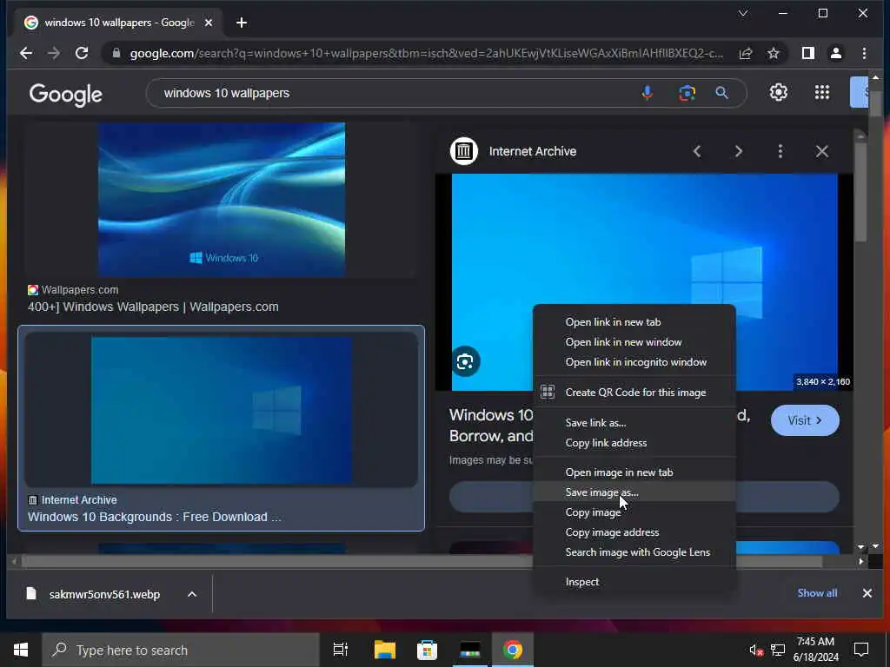This screenshot has height=667, width=890.
Task: Open Task View on the taskbar
Action: pos(340,650)
